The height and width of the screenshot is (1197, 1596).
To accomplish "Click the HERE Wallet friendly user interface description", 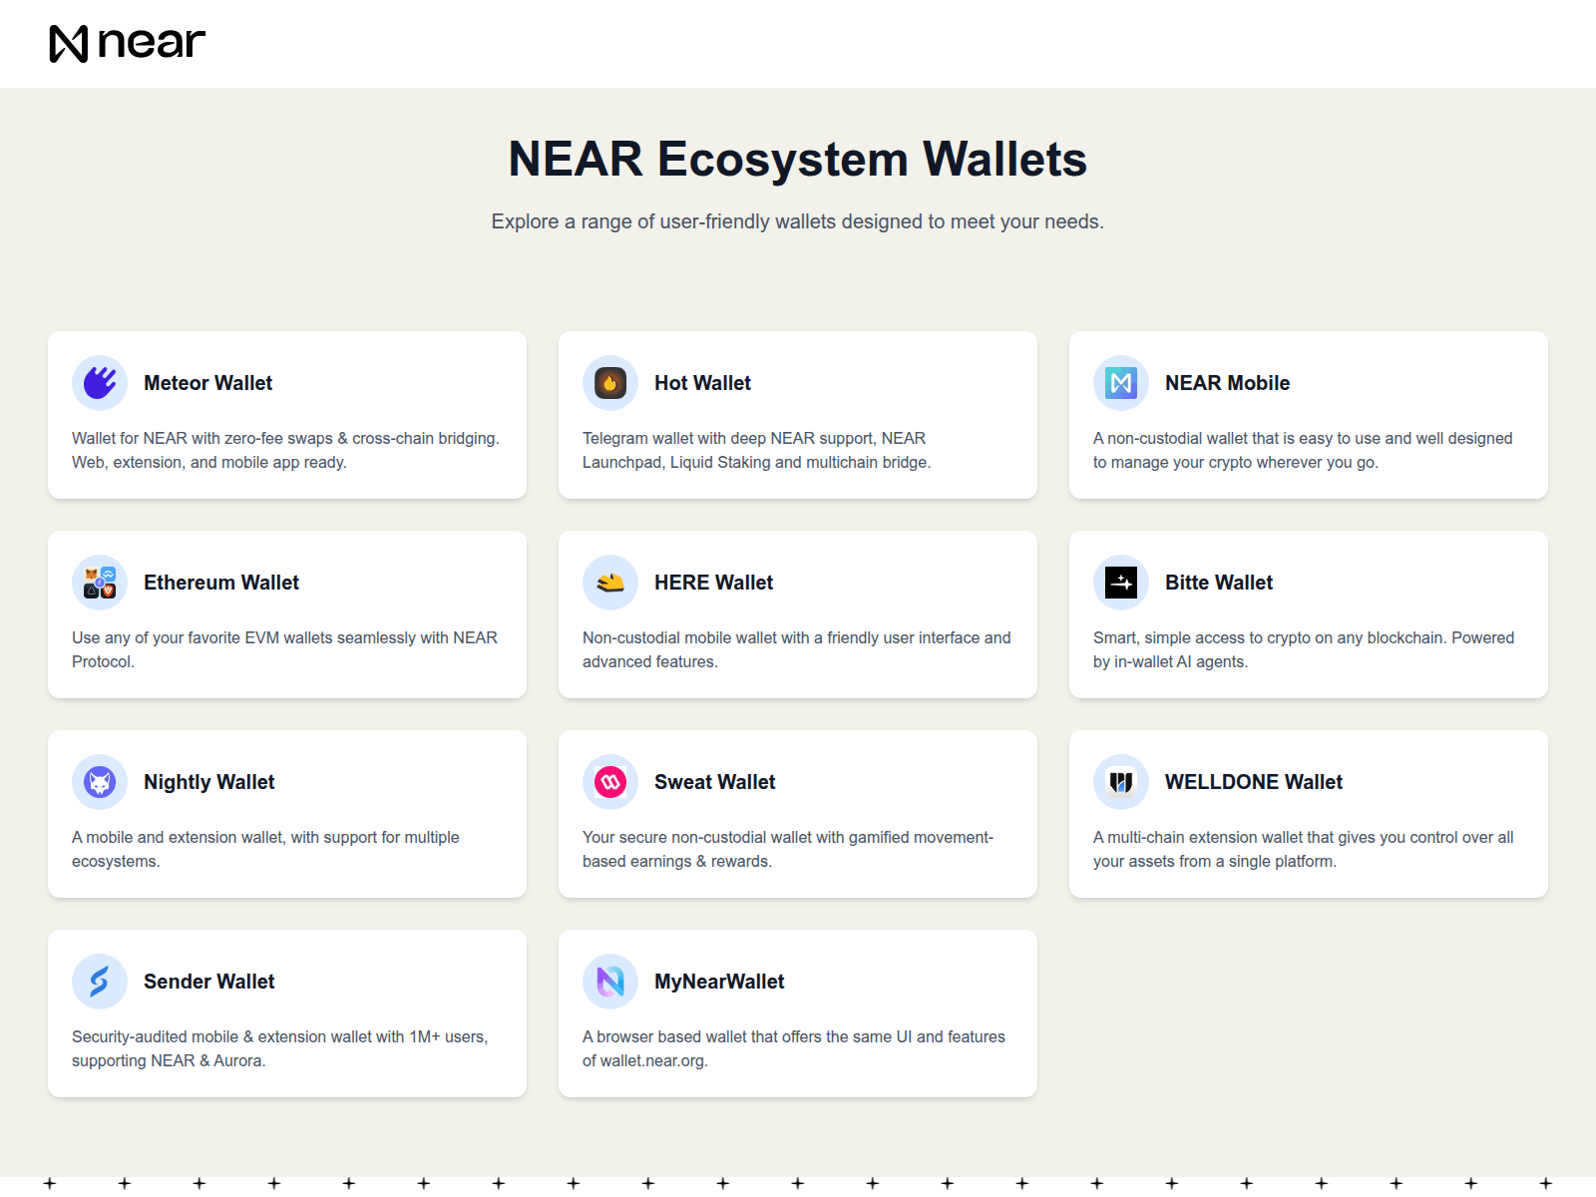I will click(x=797, y=649).
